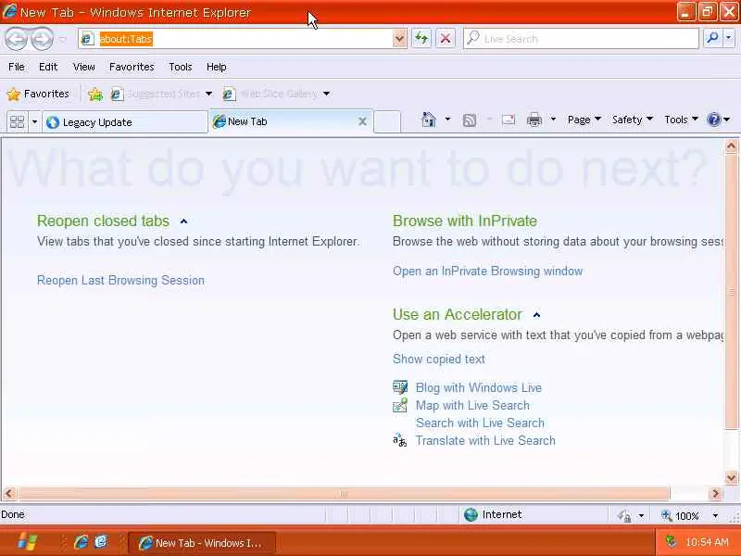Open the Tools command bar menu

click(x=681, y=120)
